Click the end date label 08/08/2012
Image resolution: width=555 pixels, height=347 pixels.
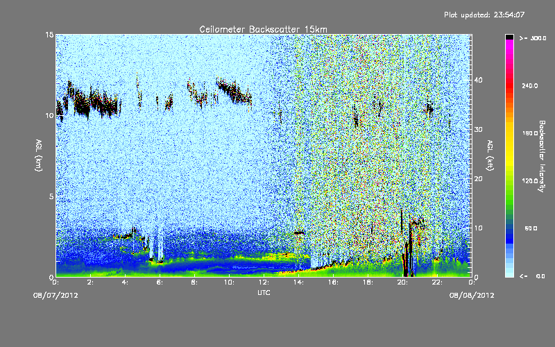472,296
